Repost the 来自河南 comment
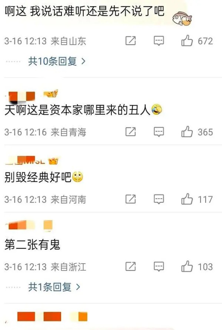 pyautogui.click(x=131, y=199)
